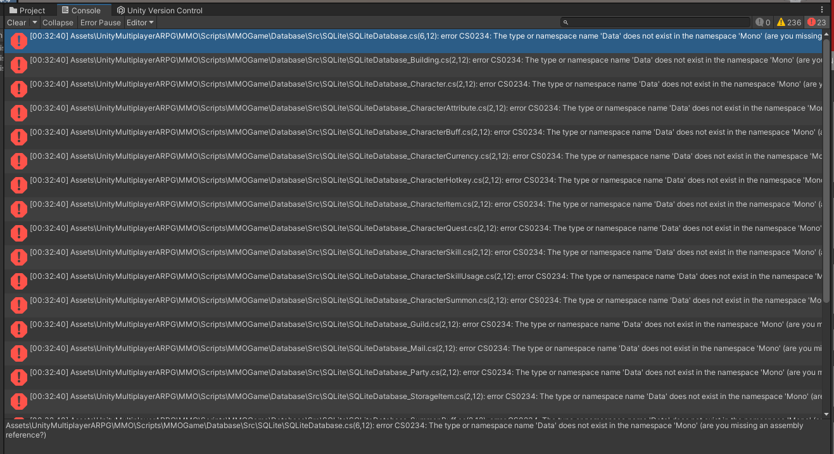Click the error icon of SQLiteDatabase_Mail.cs row

pos(19,353)
